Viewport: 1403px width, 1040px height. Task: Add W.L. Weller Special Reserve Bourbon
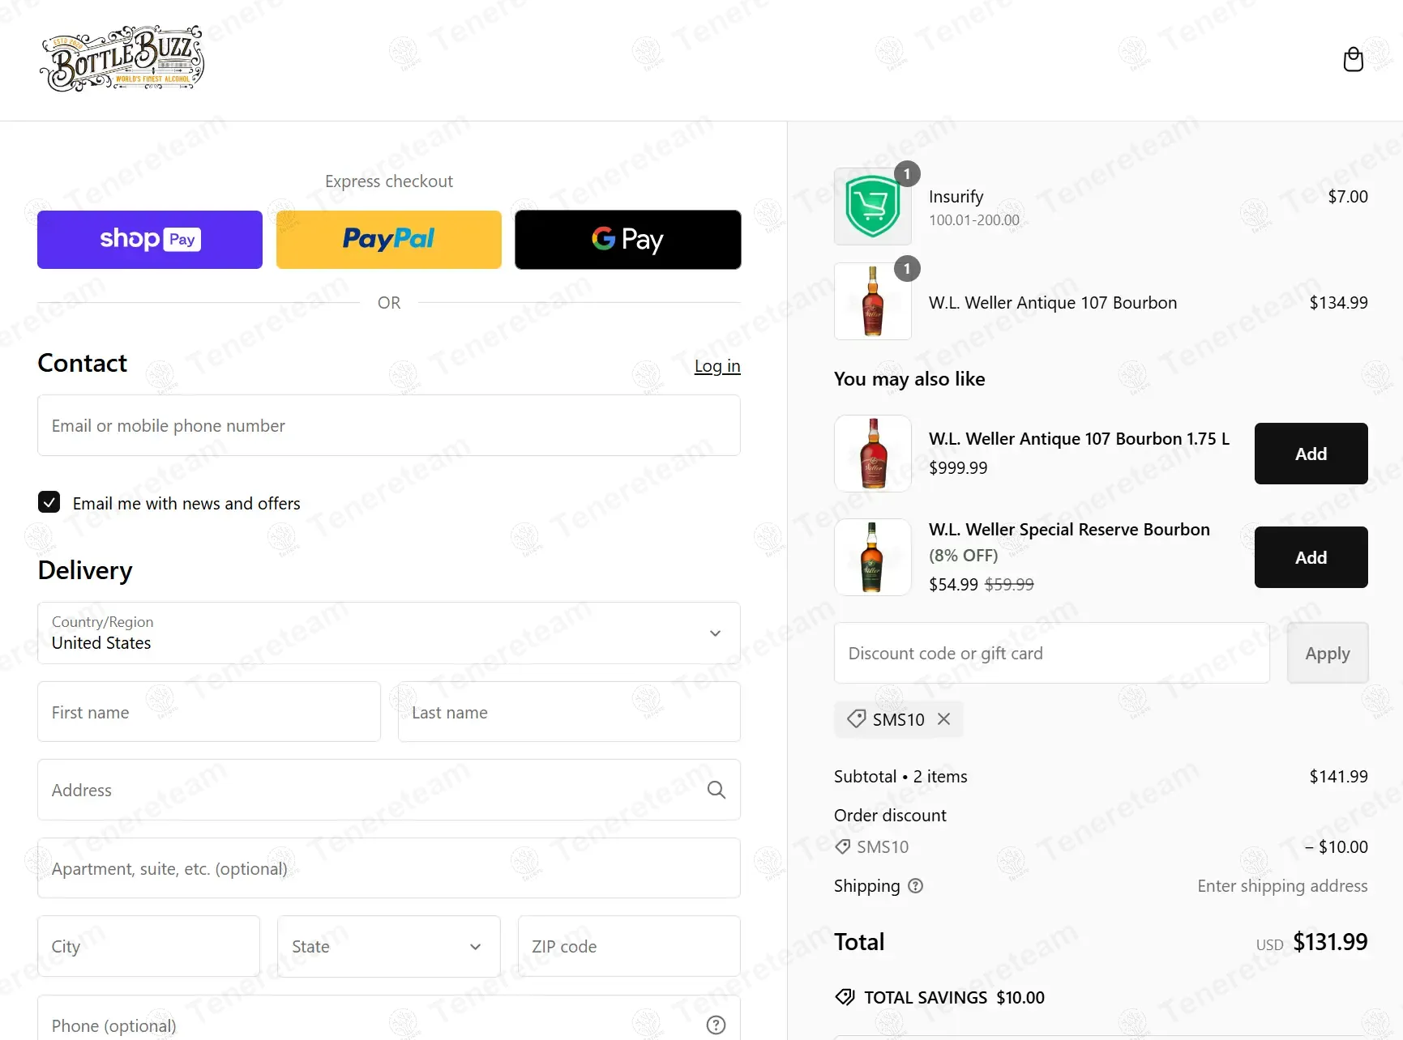coord(1311,557)
